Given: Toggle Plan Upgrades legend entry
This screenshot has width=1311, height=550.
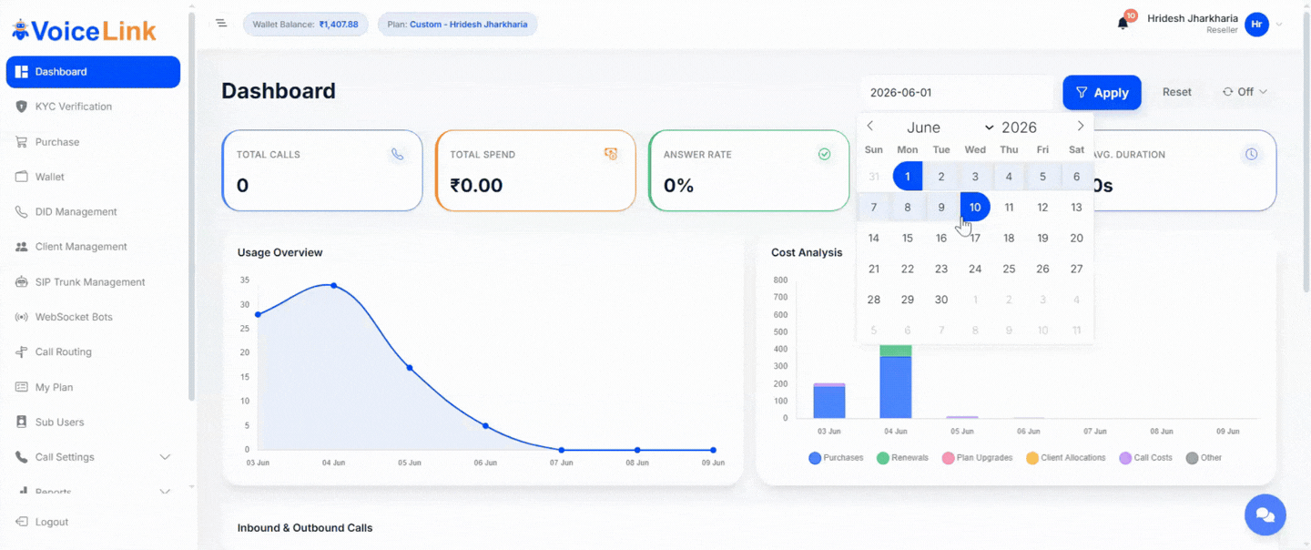Looking at the screenshot, I should [977, 458].
